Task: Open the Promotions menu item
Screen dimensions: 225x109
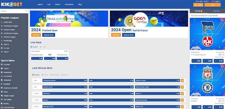Action: tap(69, 5)
